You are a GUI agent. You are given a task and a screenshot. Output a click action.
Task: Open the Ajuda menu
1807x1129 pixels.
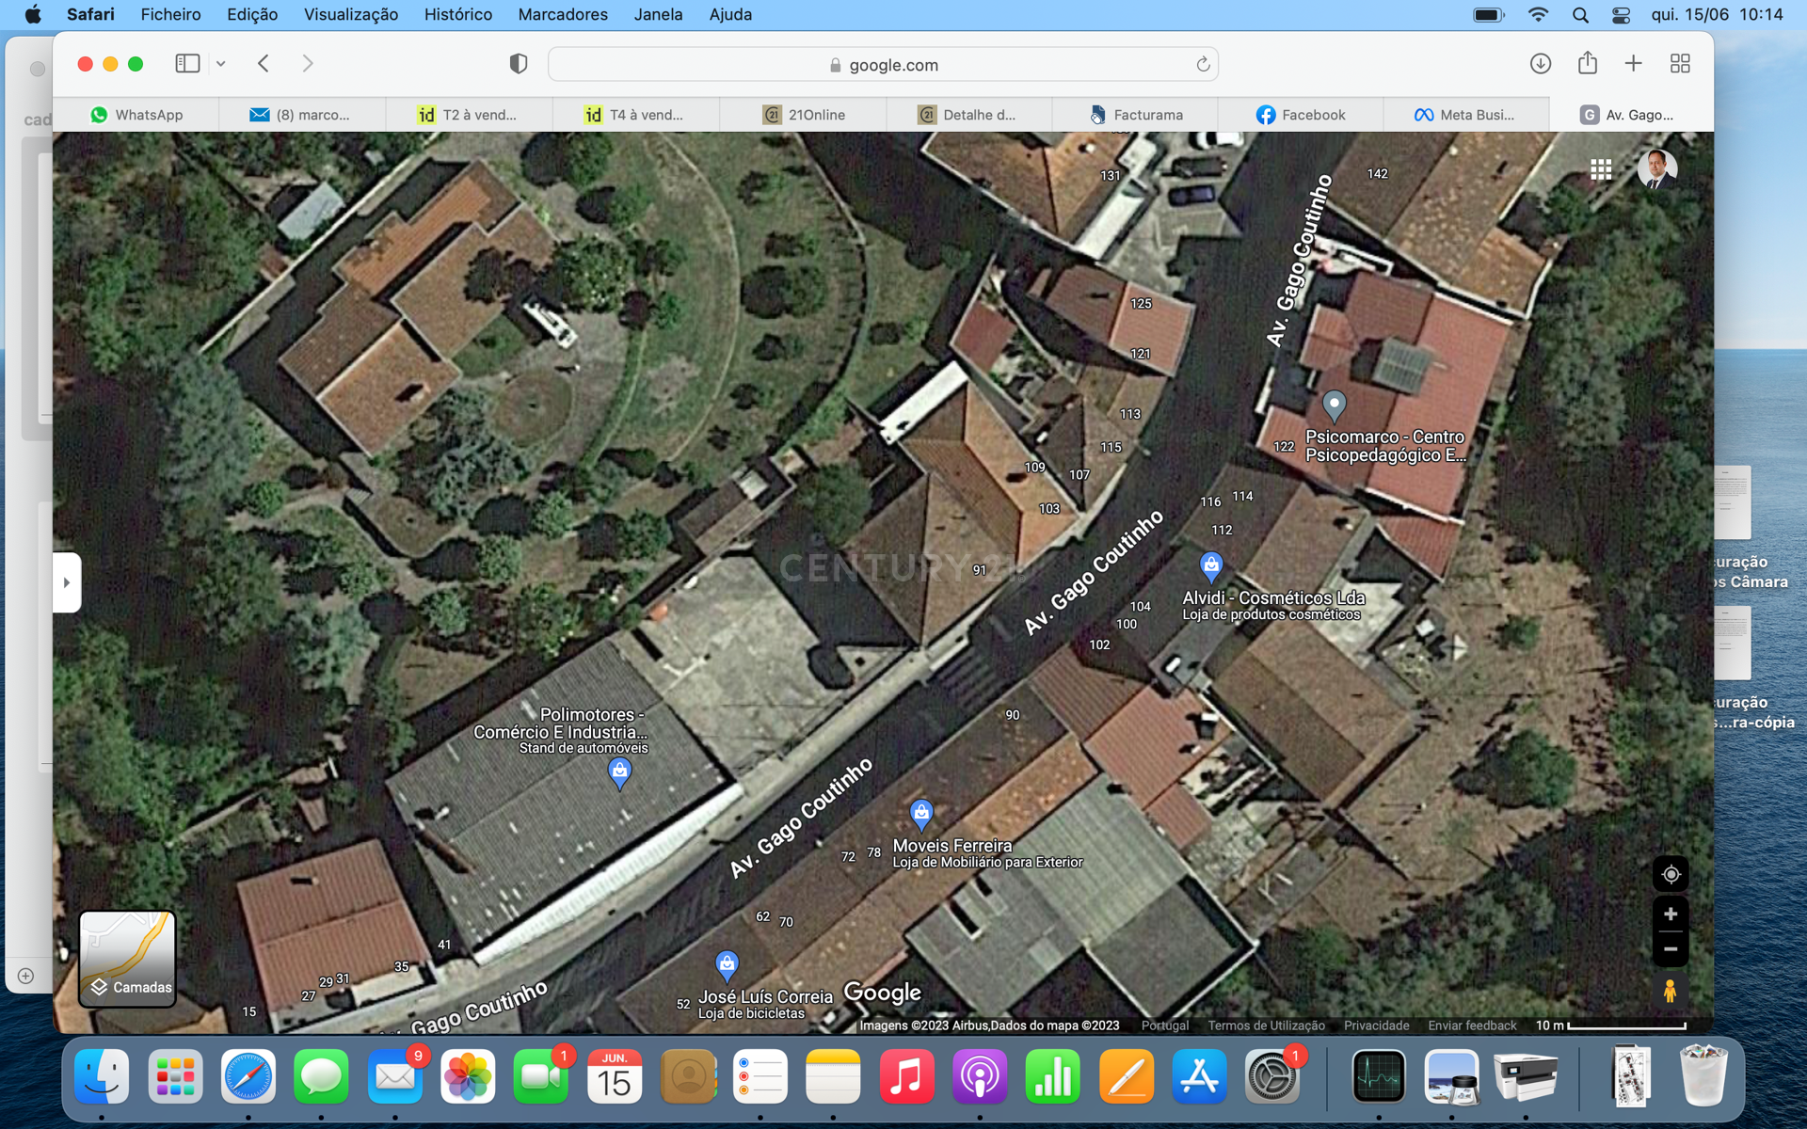pos(730,14)
